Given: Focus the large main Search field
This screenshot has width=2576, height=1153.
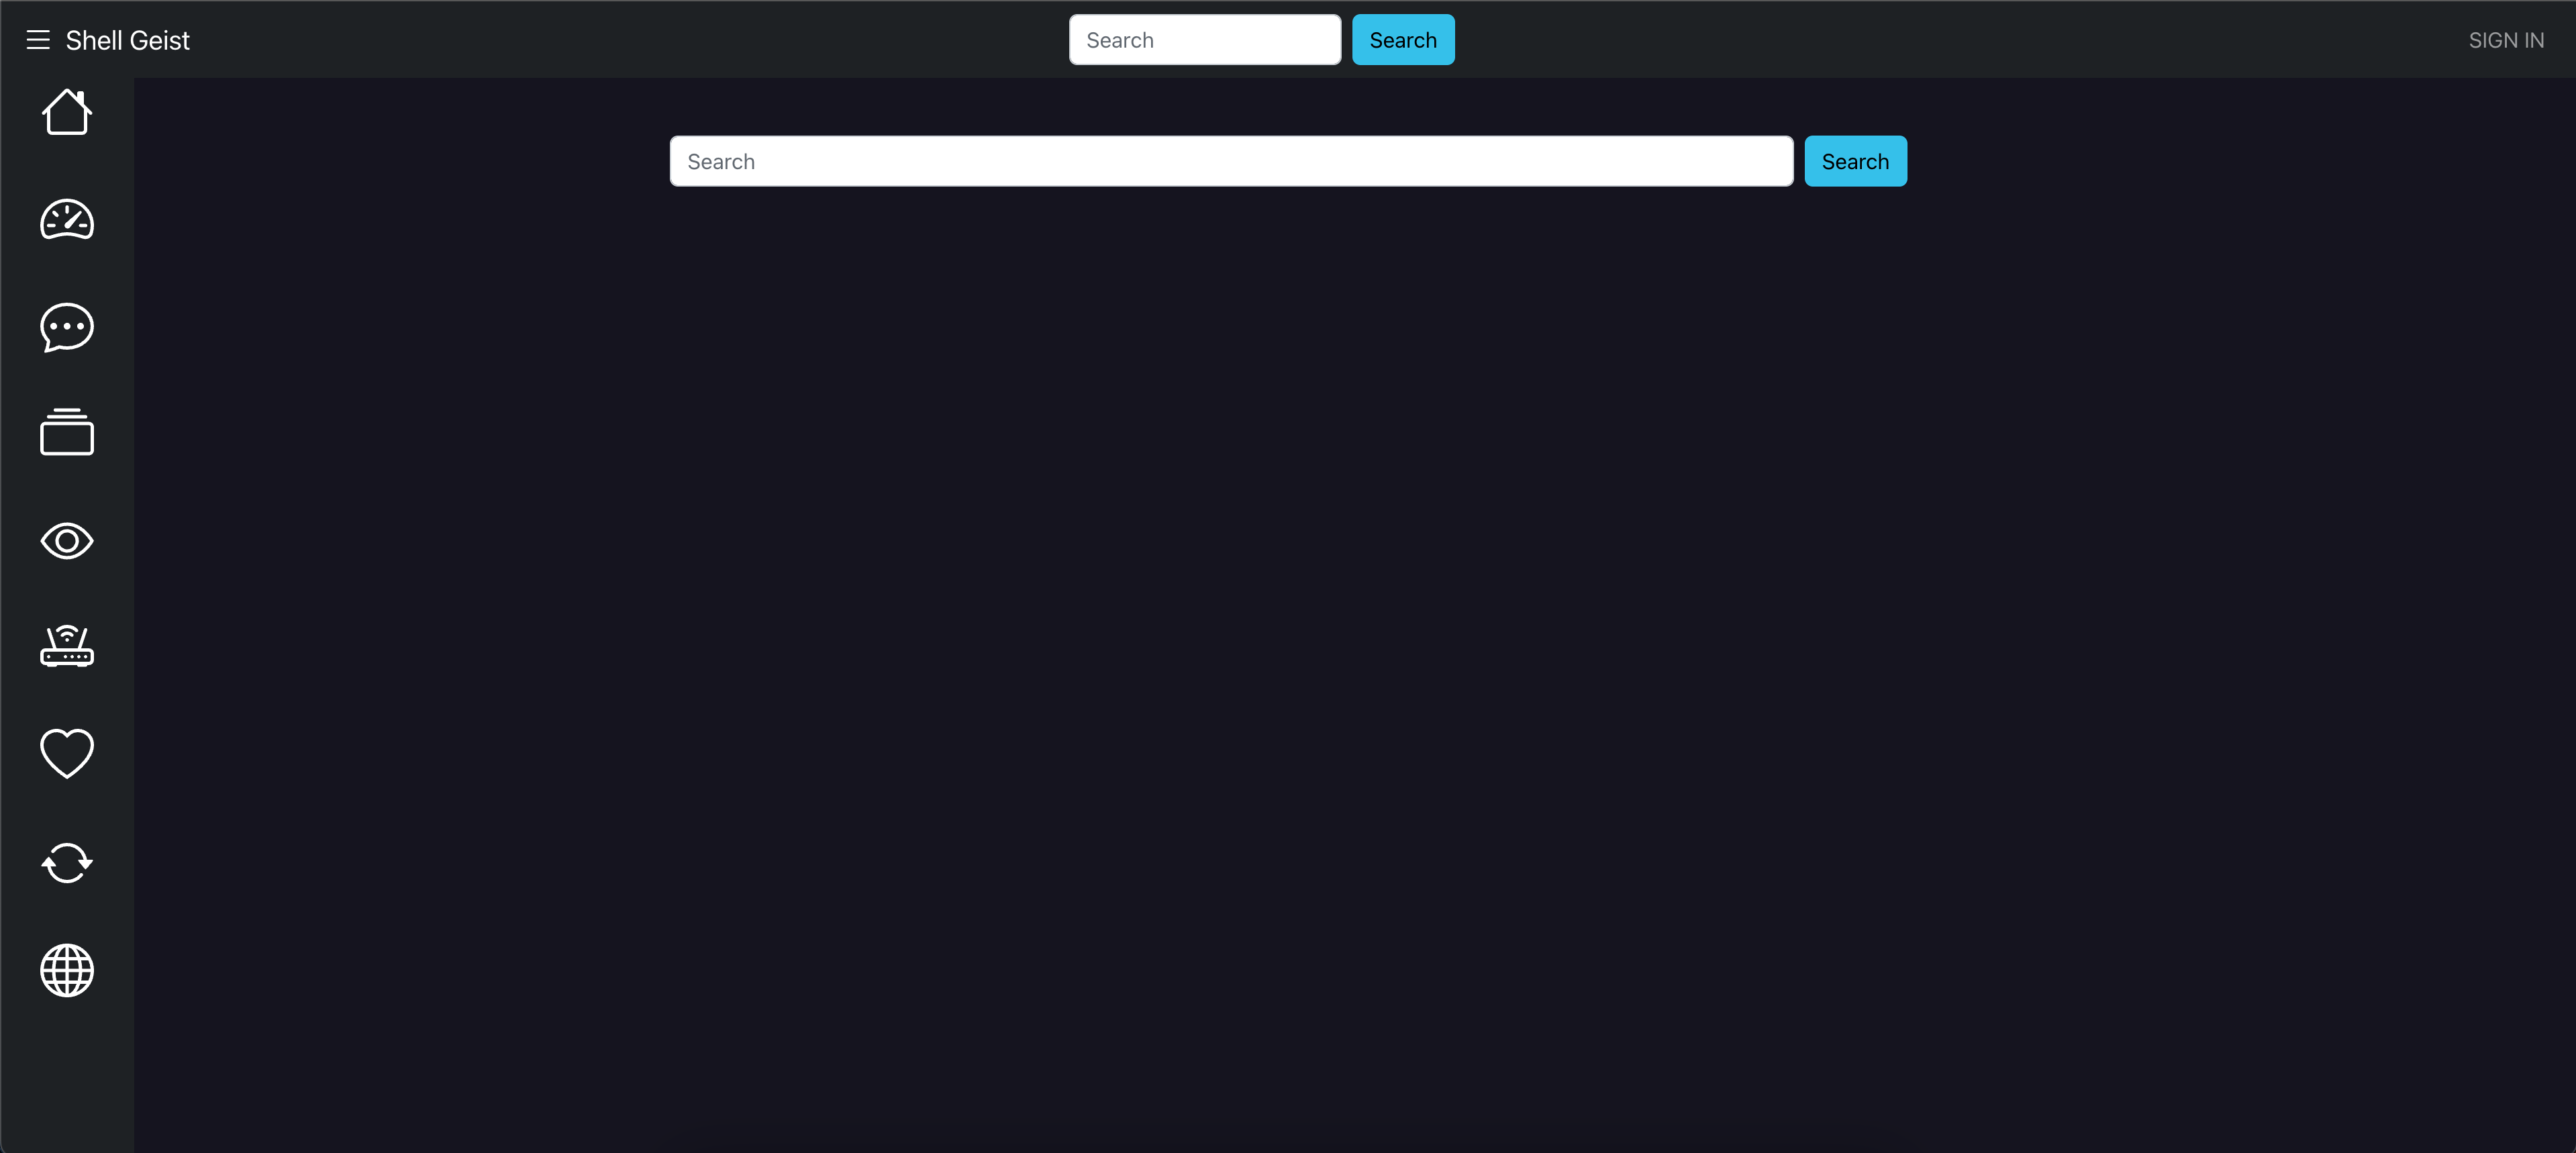Looking at the screenshot, I should tap(1230, 161).
